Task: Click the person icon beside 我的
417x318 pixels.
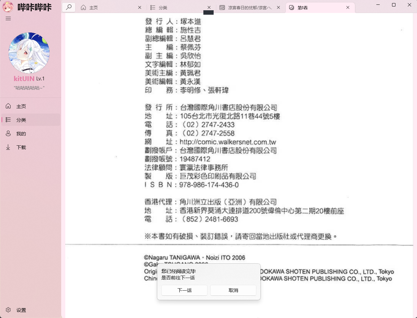Action: [8, 133]
